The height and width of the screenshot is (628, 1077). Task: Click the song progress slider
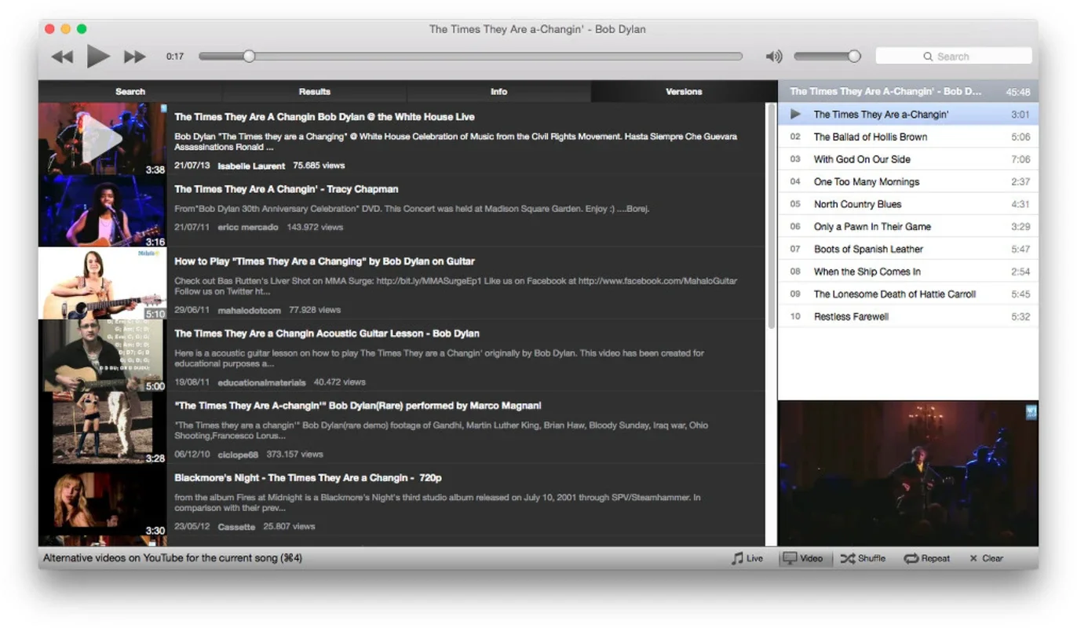[x=470, y=57]
